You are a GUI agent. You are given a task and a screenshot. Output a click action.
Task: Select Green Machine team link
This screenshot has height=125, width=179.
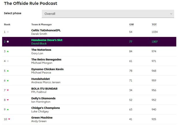click(x=42, y=117)
